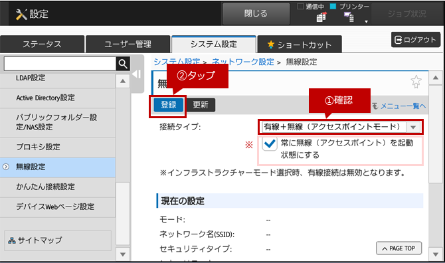Collapse the sidebar with the arrow icon

click(x=137, y=74)
